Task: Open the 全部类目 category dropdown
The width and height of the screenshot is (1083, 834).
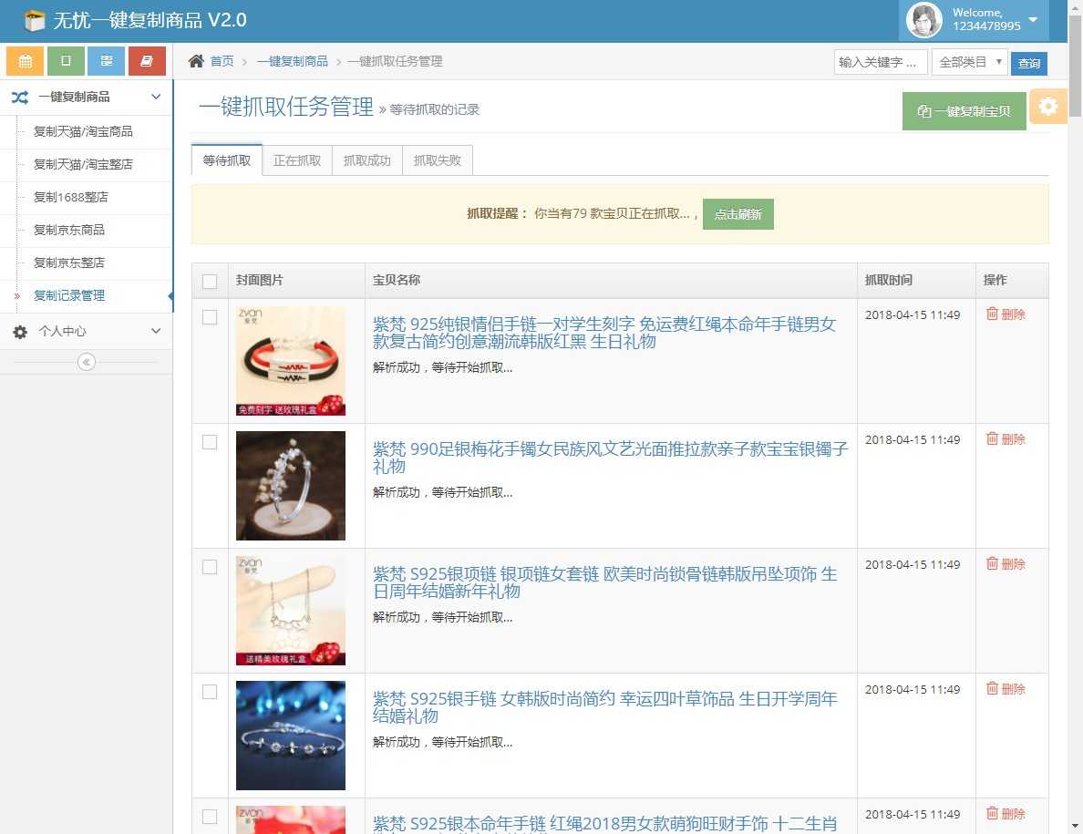Action: click(x=969, y=62)
